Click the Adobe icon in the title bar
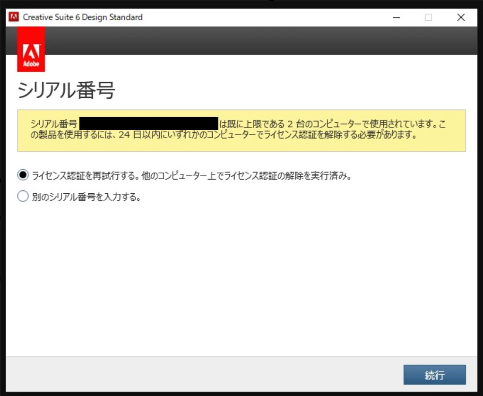Viewport: 483px width, 396px height. coord(14,17)
